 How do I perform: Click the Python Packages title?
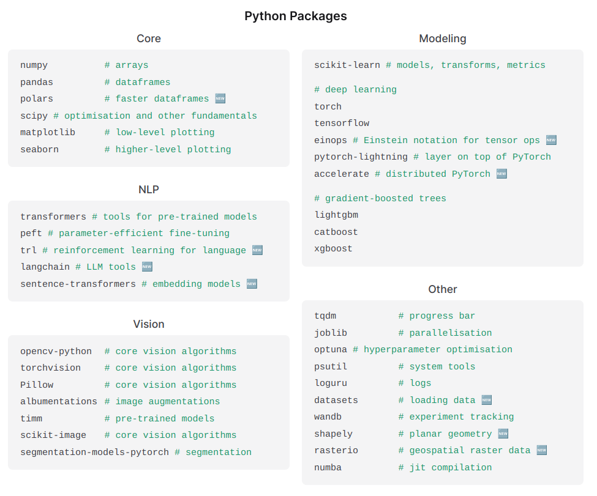click(296, 16)
